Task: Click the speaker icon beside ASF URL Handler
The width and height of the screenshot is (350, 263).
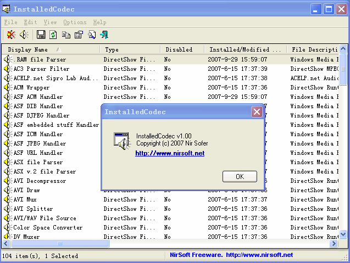Action: point(8,153)
